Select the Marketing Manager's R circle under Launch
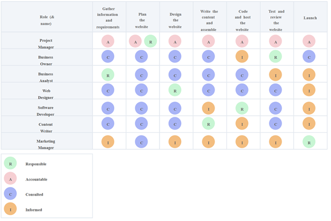The width and height of the screenshot is (331, 221). coord(309,141)
